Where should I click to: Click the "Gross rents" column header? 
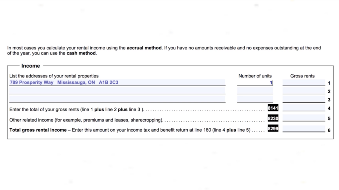302,76
